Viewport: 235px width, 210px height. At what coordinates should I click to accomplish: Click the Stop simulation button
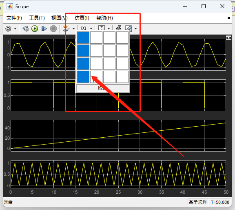pos(53,29)
